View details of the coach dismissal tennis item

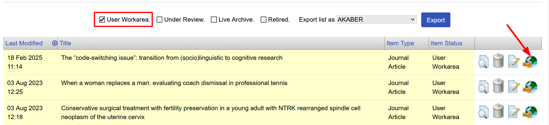tap(483, 87)
